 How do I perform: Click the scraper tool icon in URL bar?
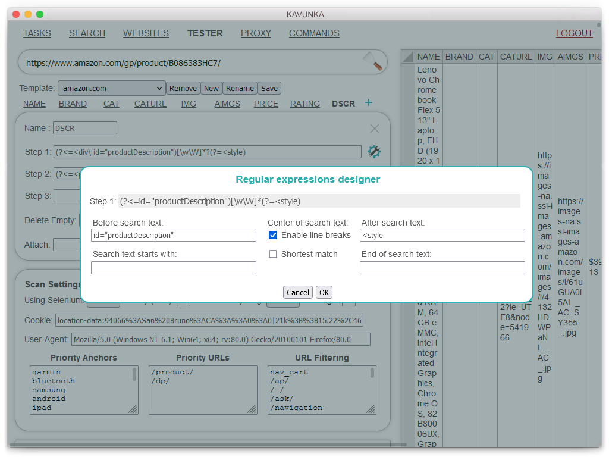coord(372,62)
